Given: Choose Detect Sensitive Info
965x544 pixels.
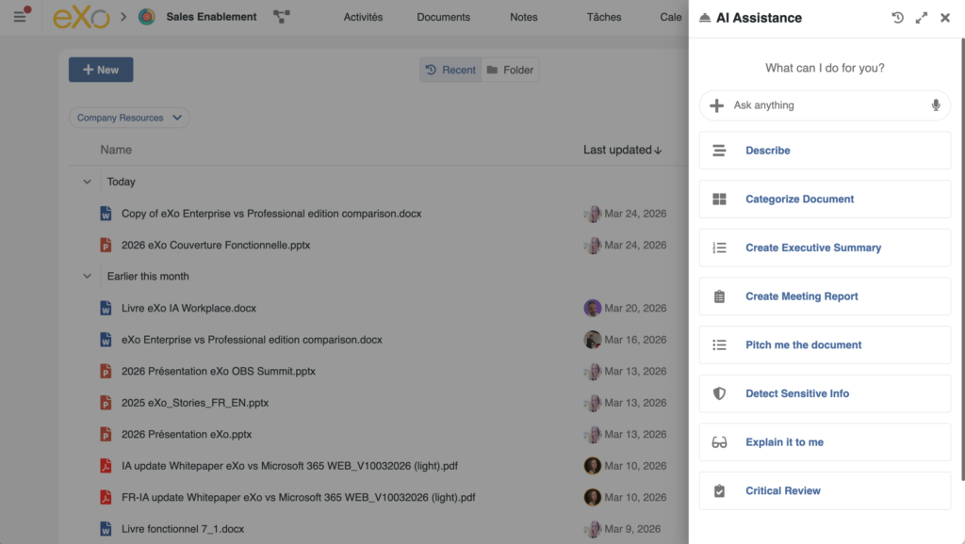Looking at the screenshot, I should 796,393.
